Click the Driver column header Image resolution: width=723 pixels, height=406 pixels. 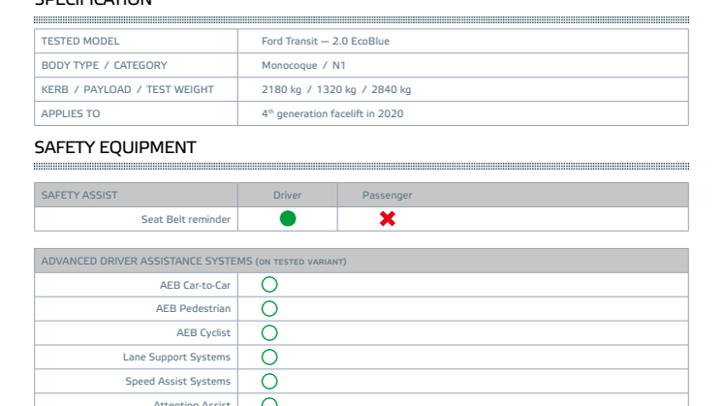(x=287, y=195)
